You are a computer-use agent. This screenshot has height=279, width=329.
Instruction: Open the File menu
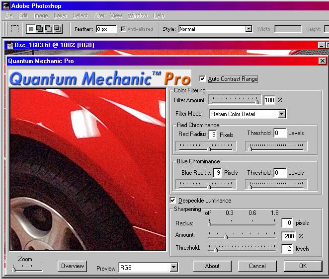point(9,16)
